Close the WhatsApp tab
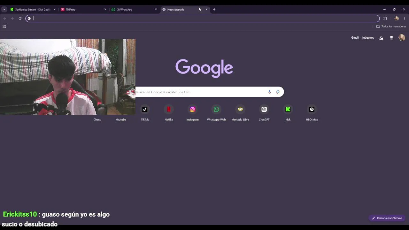Screen dimensions: 409x230 (x=156, y=10)
